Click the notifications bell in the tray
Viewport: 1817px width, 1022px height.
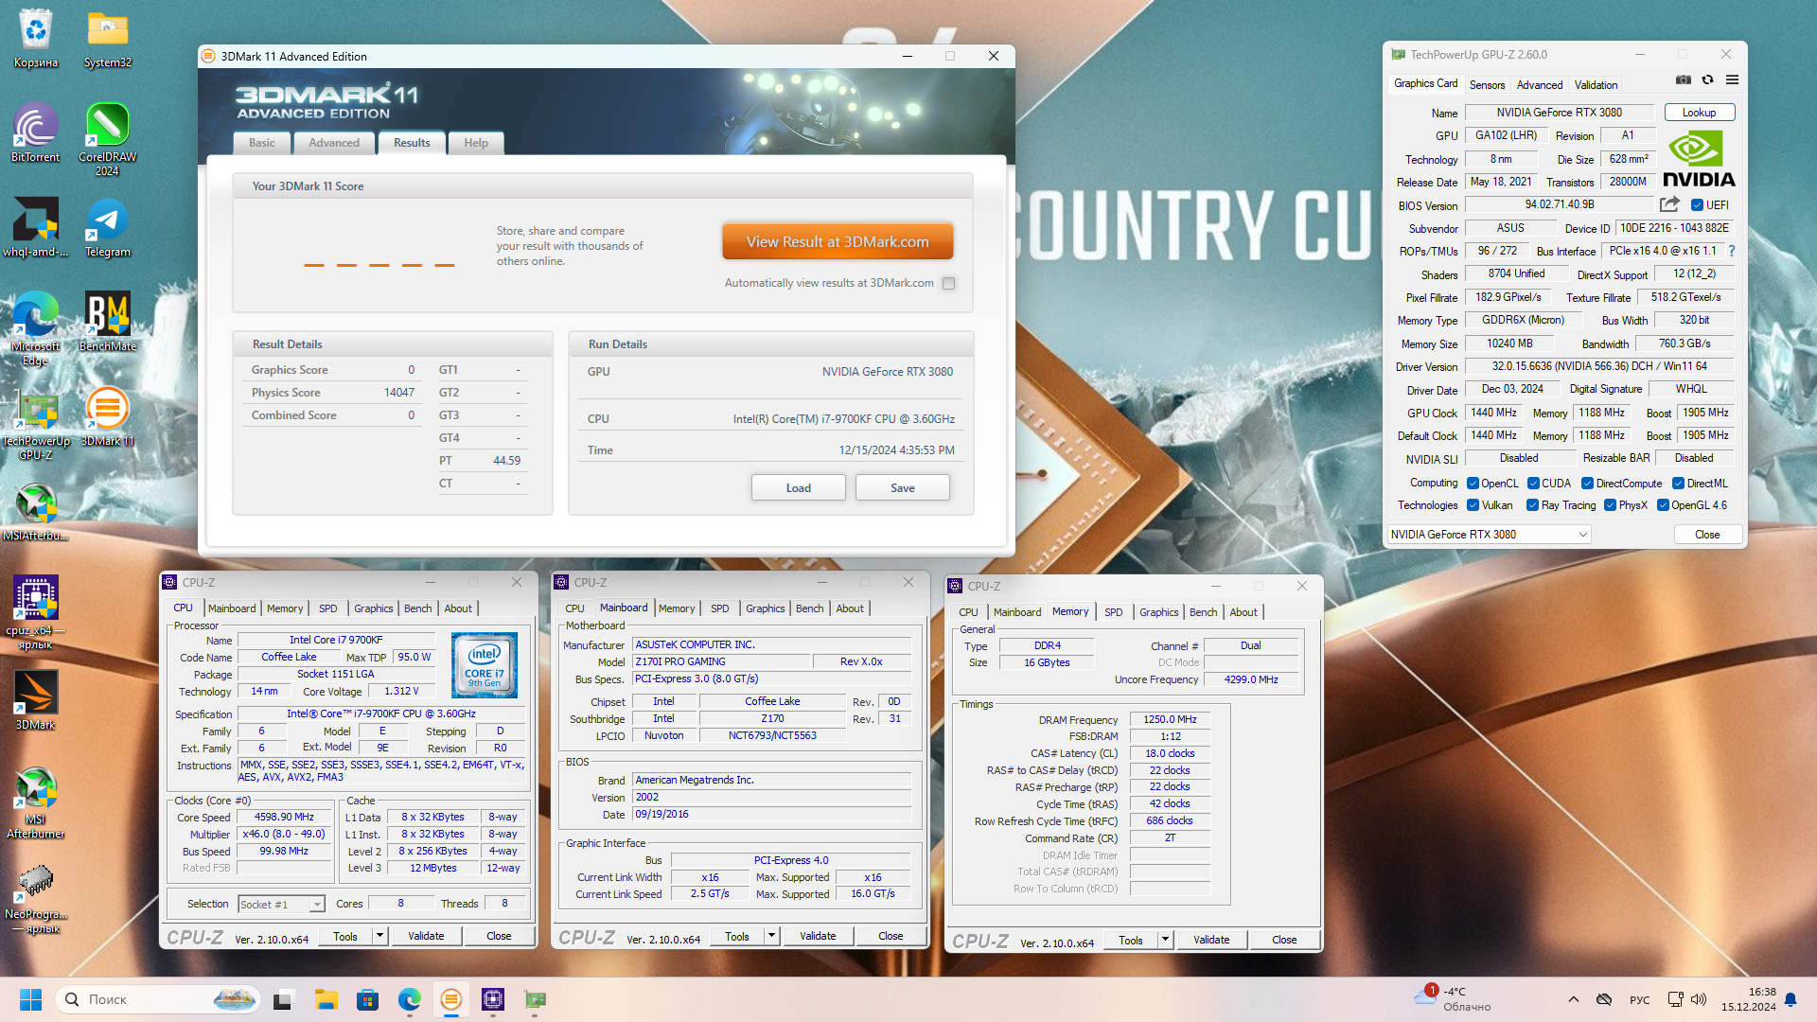[x=1791, y=999]
